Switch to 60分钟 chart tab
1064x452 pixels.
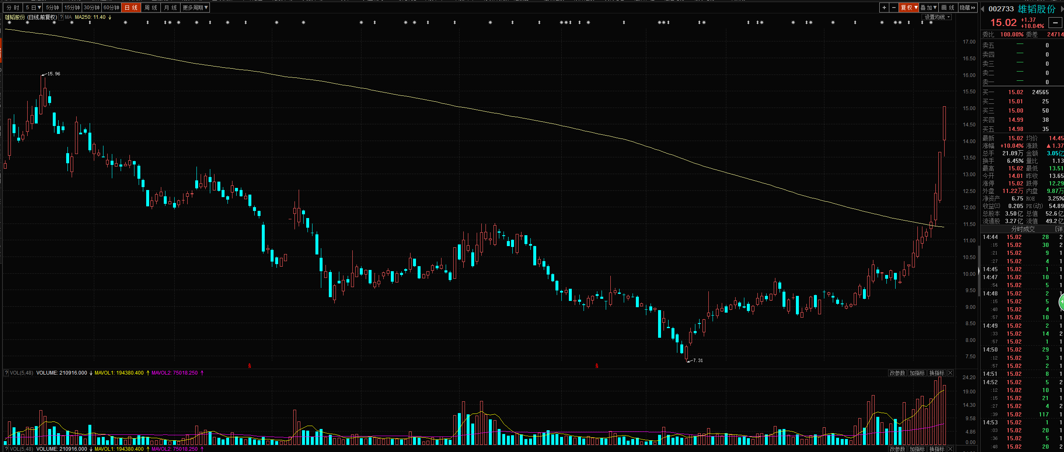[x=111, y=8]
